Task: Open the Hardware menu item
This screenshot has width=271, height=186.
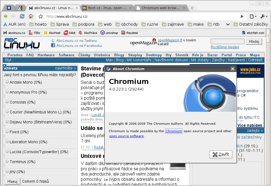Action: (46, 55)
